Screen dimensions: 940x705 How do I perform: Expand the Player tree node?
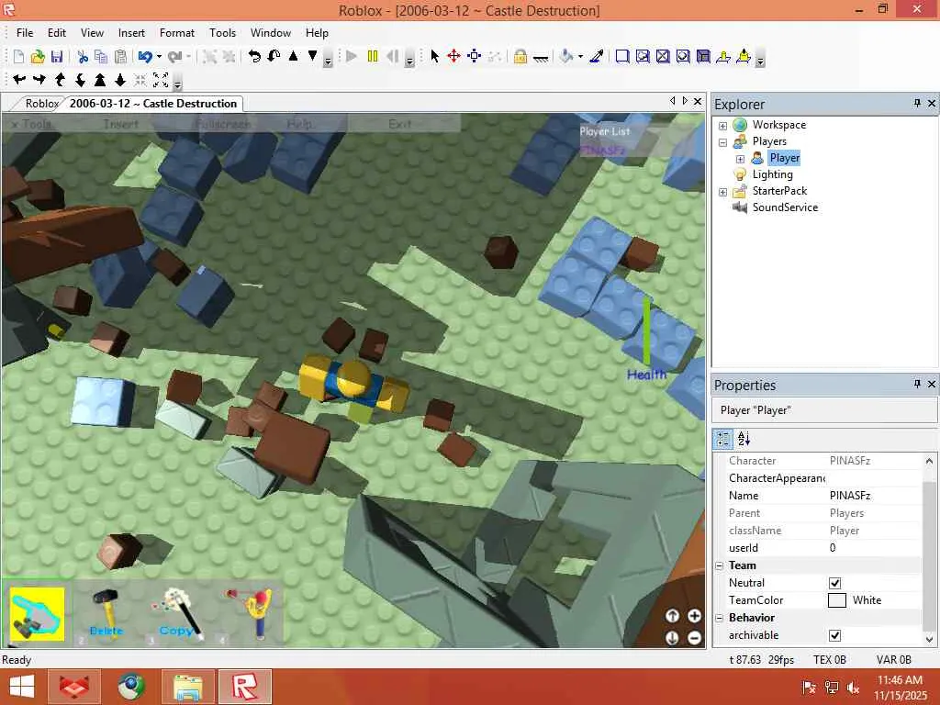740,159
